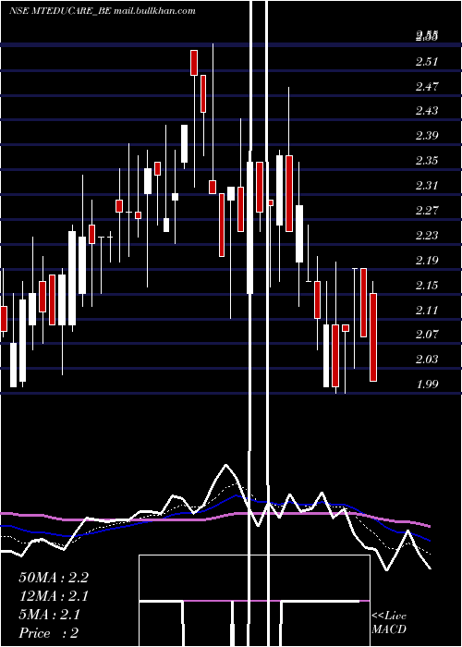Click the 50MA : 2.2 readout

coord(54,578)
